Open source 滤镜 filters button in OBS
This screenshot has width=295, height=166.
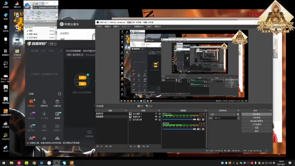pyautogui.click(x=149, y=106)
